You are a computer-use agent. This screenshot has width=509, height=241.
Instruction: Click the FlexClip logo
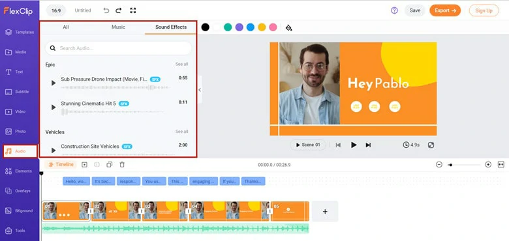[19, 10]
